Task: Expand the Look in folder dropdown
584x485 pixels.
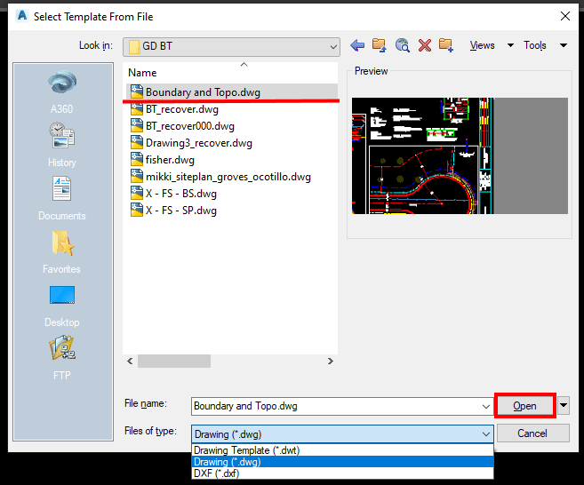Action: (333, 47)
